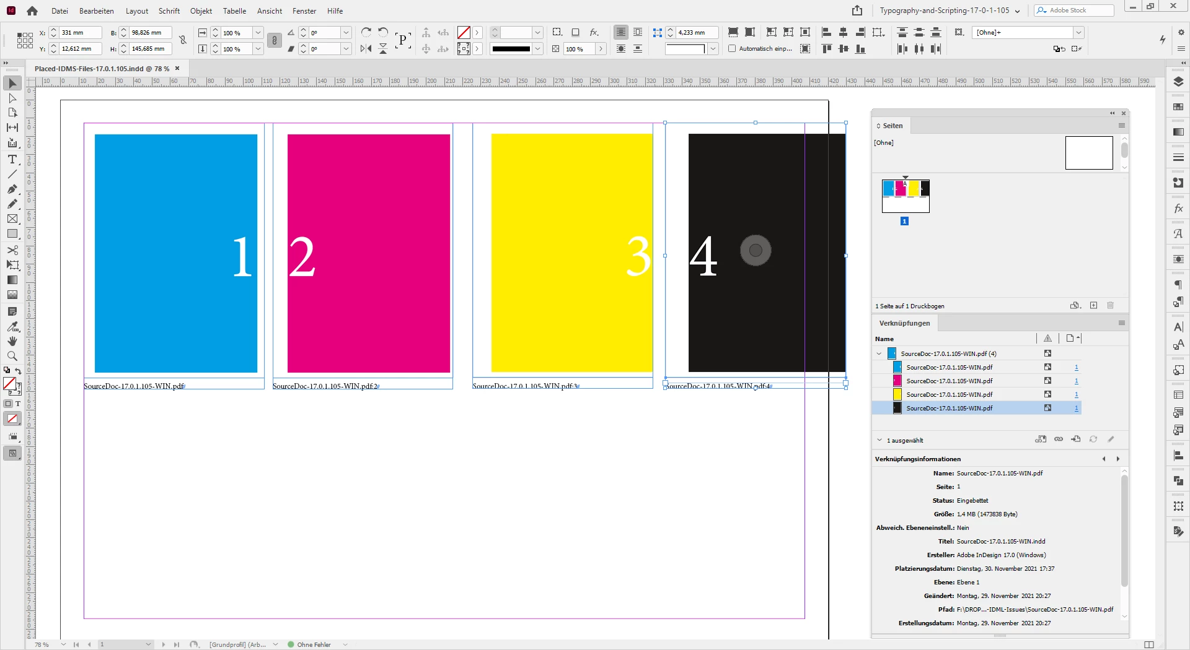Viewport: 1190px width, 650px height.
Task: Open workspace switcher Typography-and-Scripting
Action: [950, 11]
